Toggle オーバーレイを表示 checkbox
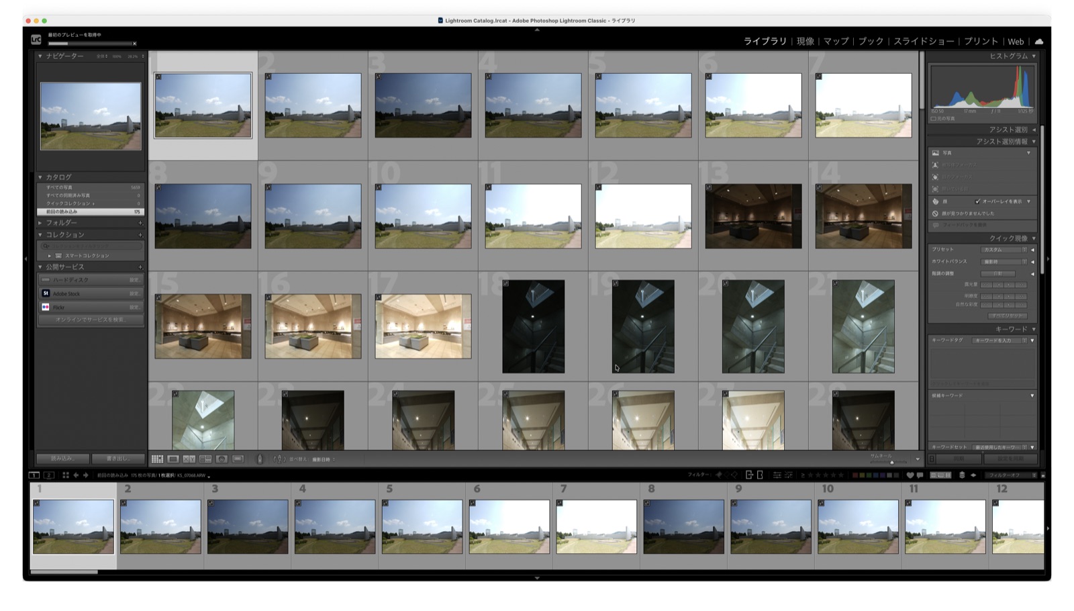1074x611 pixels. click(x=977, y=201)
